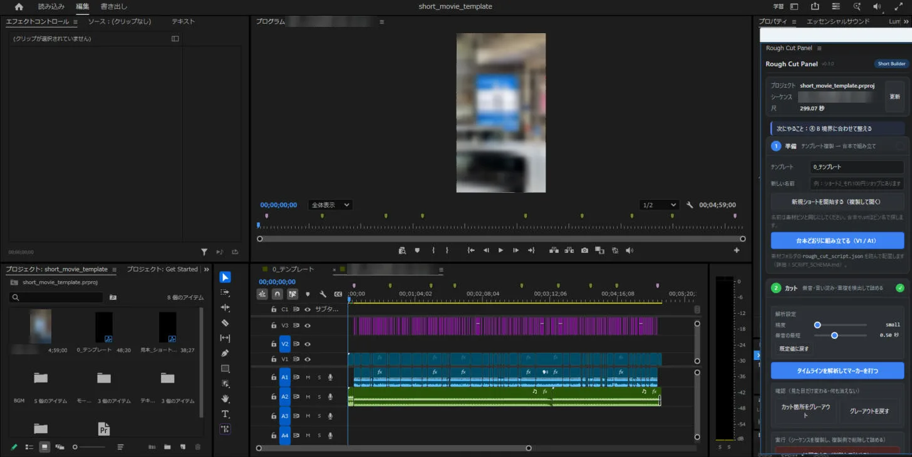The height and width of the screenshot is (457, 912).
Task: Open the エッセンシャルサウンド tab
Action: point(838,21)
